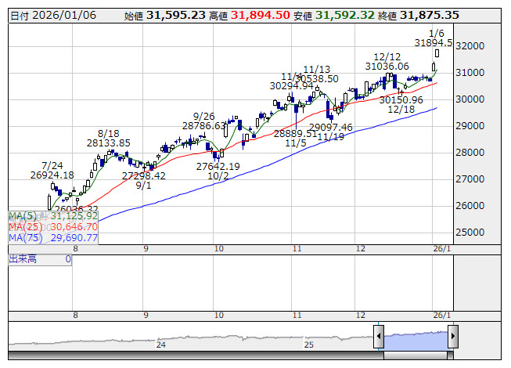Click the 出来高 volume label
This screenshot has width=511, height=368.
coord(23,259)
